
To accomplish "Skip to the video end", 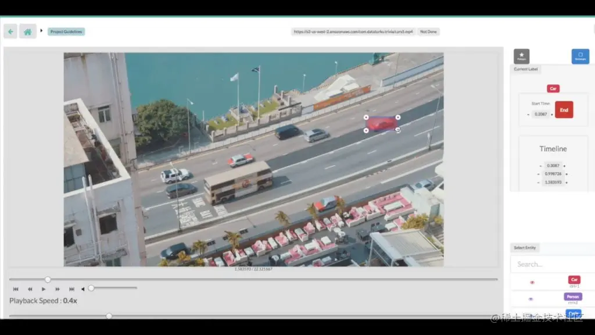I will tap(71, 289).
